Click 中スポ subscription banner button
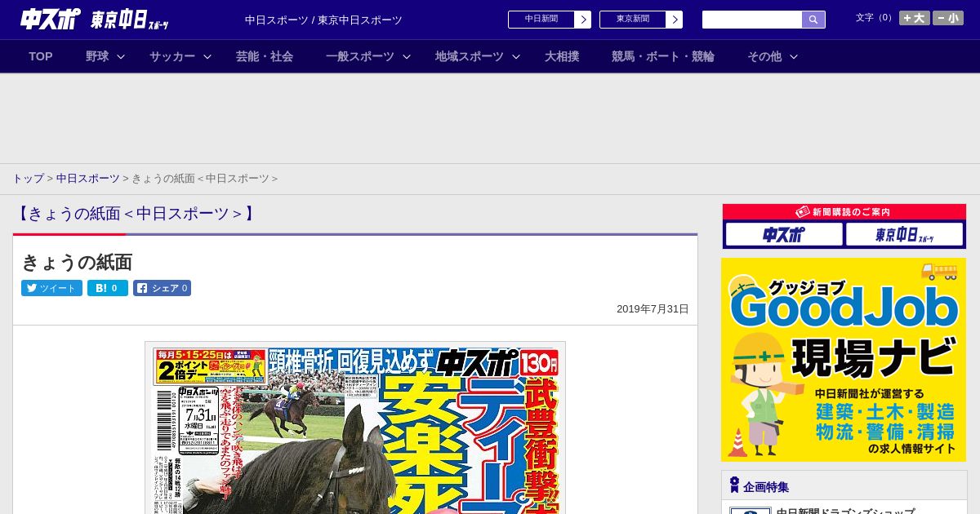The height and width of the screenshot is (514, 980). pos(784,235)
